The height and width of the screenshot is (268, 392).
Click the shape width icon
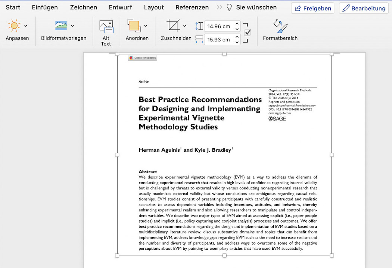pos(199,40)
